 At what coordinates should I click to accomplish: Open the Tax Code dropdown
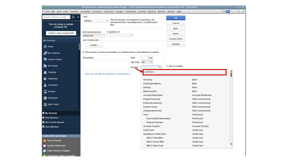(147, 62)
